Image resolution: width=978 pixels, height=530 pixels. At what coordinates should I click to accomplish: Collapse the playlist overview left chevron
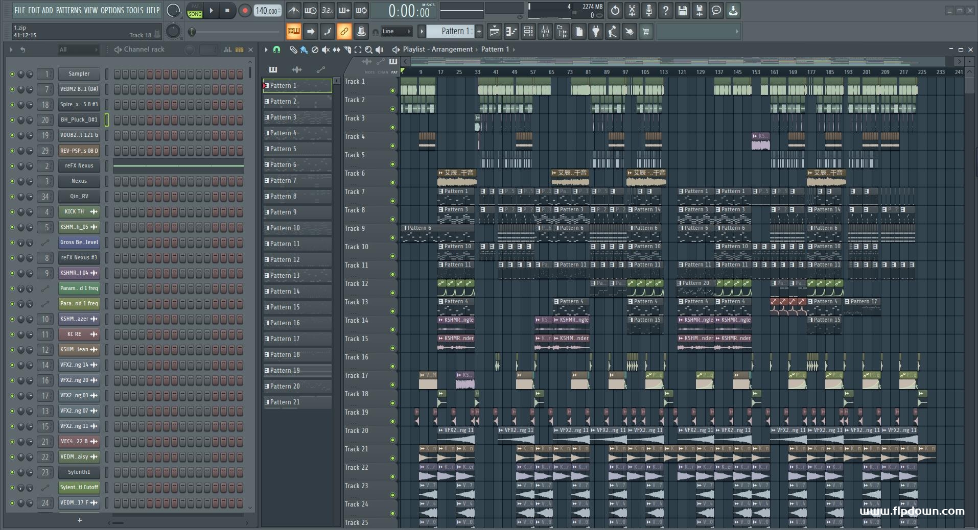click(406, 61)
